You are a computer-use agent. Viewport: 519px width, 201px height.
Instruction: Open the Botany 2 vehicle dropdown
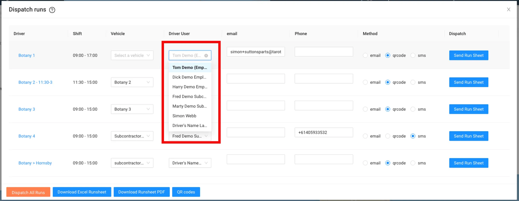132,82
